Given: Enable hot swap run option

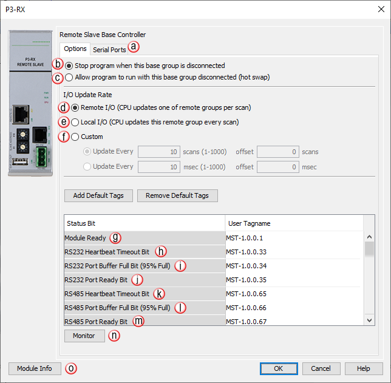Looking at the screenshot, I should (70, 77).
